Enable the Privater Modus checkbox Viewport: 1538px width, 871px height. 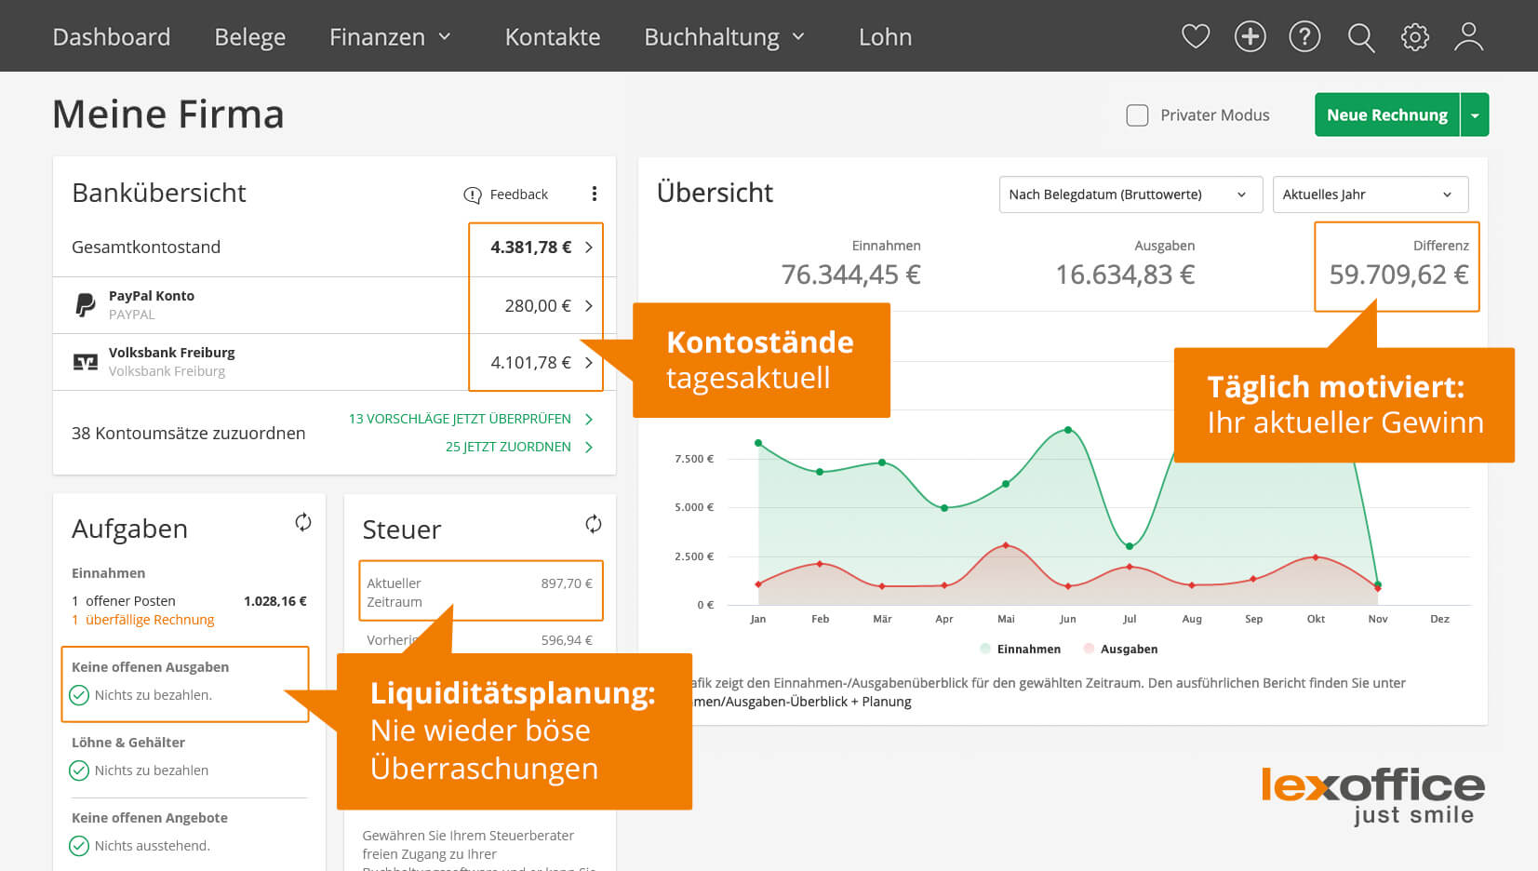click(1137, 115)
